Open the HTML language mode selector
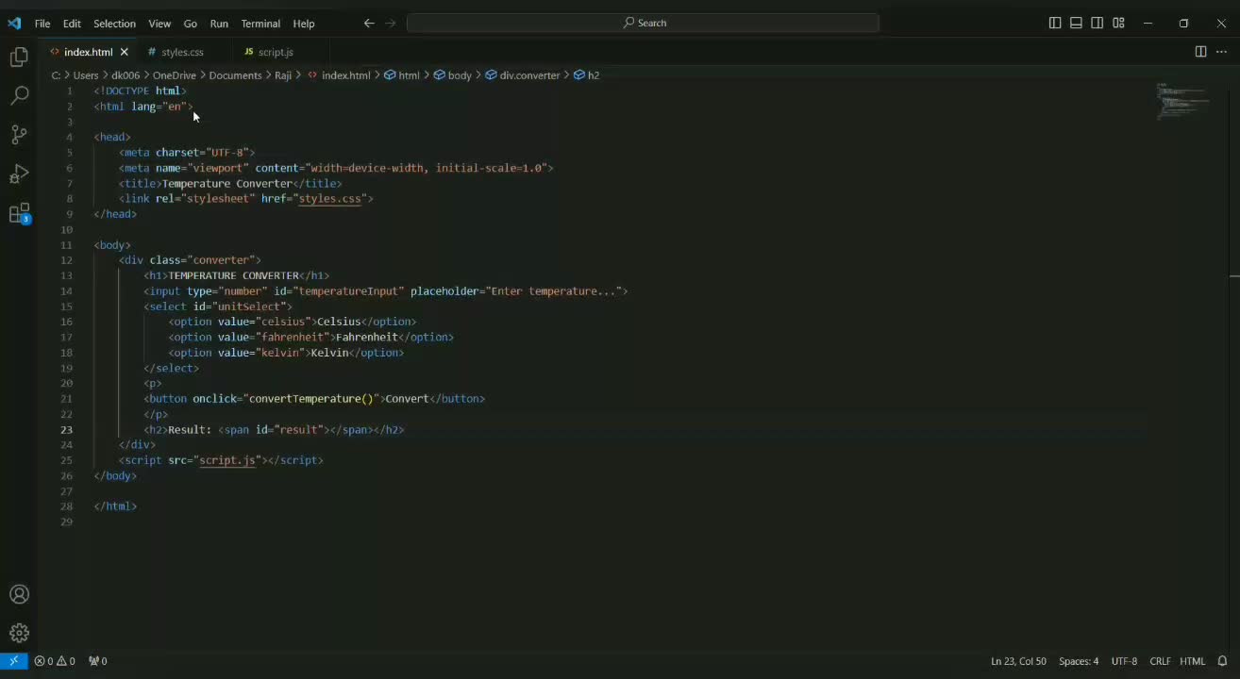This screenshot has width=1240, height=679. [x=1192, y=661]
